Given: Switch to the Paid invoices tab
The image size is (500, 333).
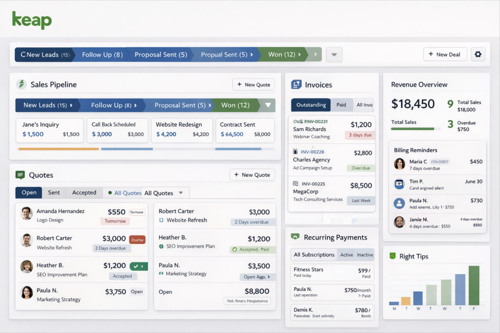Looking at the screenshot, I should pyautogui.click(x=342, y=104).
